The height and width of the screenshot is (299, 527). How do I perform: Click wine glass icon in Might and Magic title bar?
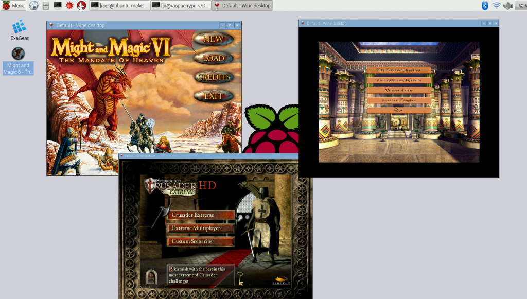[x=51, y=25]
